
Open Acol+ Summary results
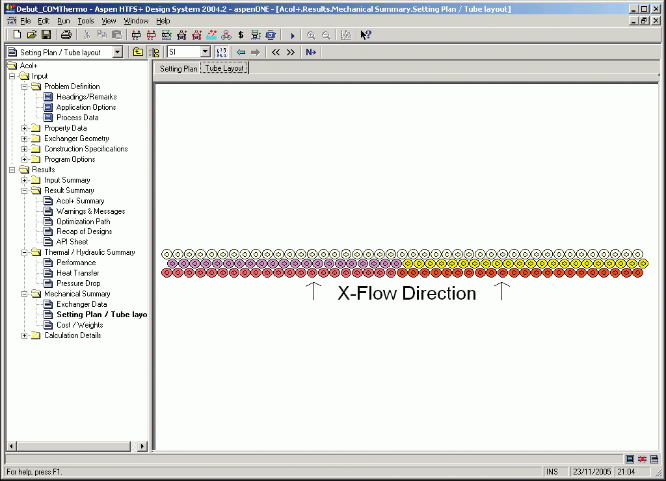click(x=80, y=201)
